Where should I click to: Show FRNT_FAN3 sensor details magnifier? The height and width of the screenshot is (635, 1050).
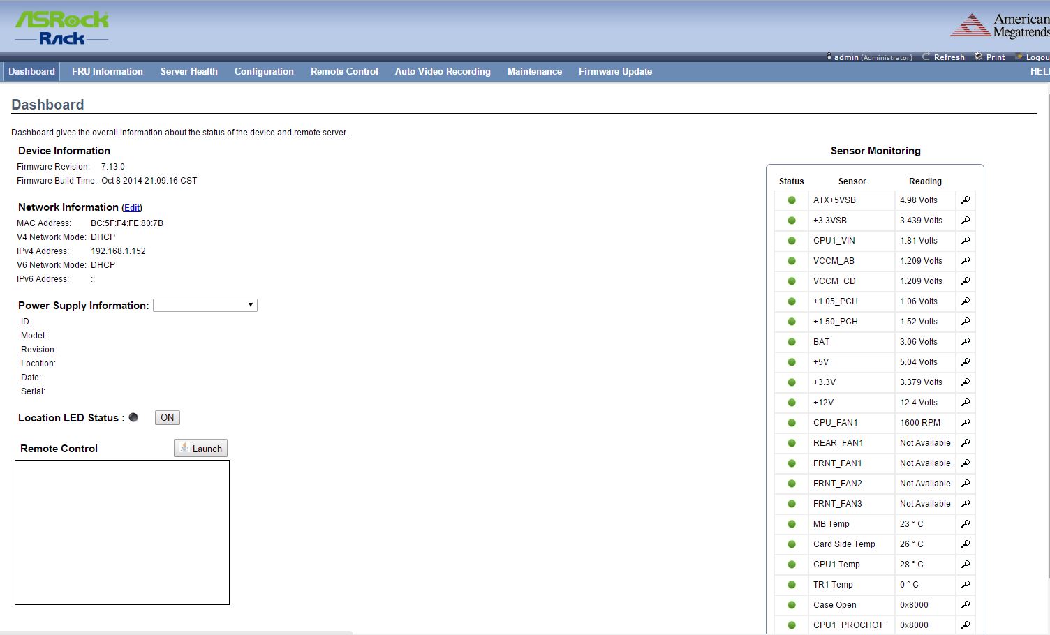pyautogui.click(x=966, y=504)
